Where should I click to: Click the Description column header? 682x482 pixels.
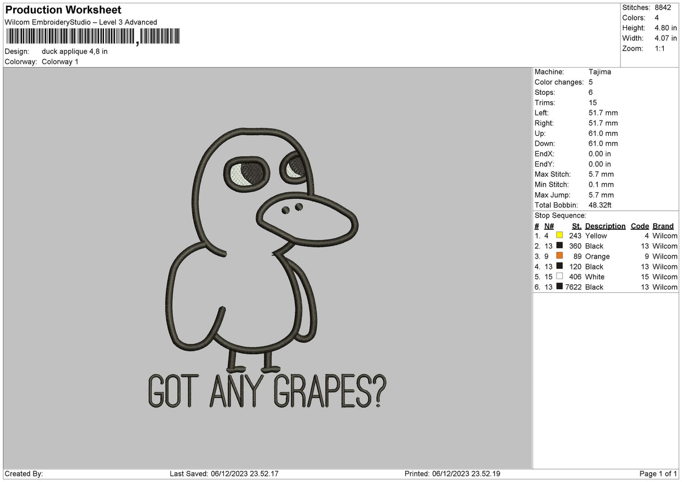coord(605,226)
